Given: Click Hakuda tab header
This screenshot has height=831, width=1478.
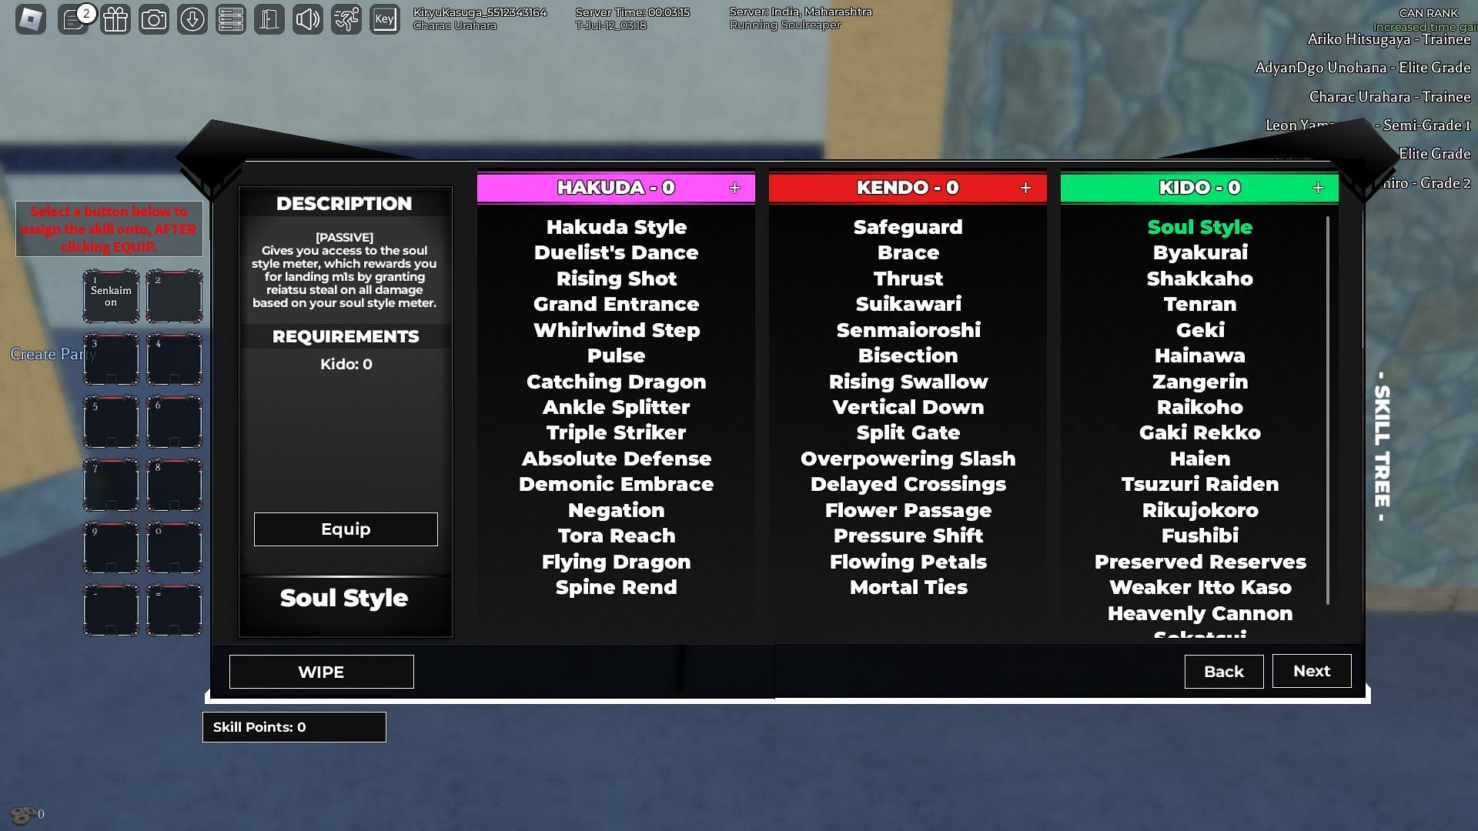Looking at the screenshot, I should [x=616, y=187].
